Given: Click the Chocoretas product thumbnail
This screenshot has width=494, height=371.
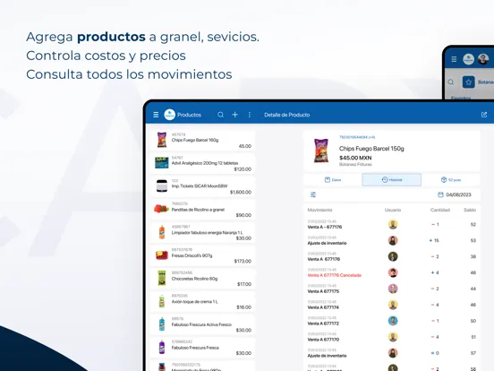Looking at the screenshot, I should [162, 278].
